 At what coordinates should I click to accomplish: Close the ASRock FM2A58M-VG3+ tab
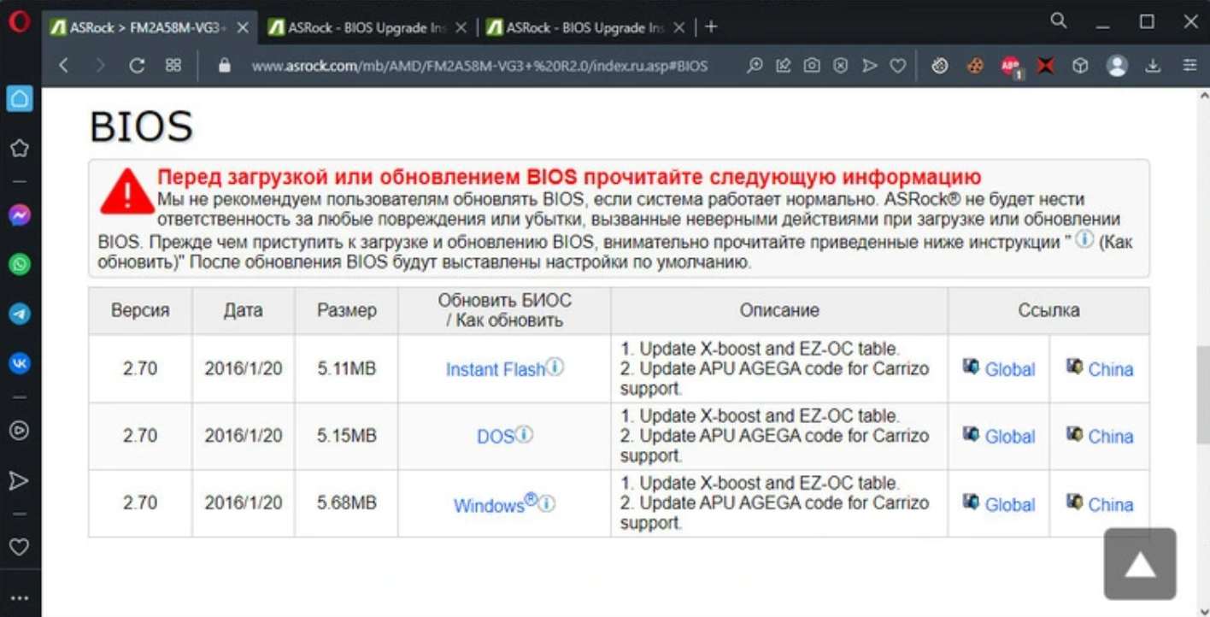(x=243, y=27)
